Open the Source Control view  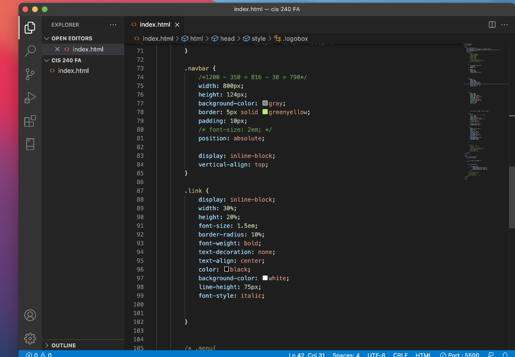(x=30, y=74)
